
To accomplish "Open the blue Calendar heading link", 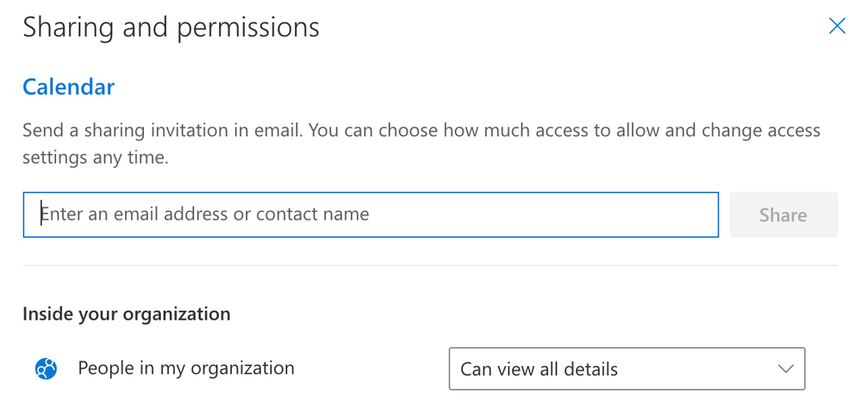I will [x=69, y=87].
